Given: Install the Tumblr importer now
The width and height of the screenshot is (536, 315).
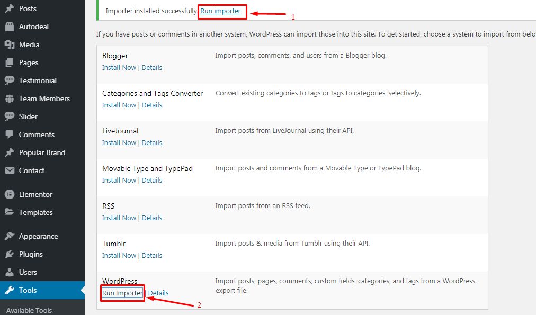Looking at the screenshot, I should point(119,256).
